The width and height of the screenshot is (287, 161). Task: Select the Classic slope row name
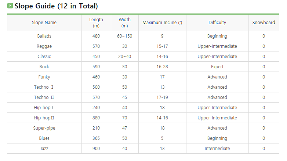click(x=44, y=57)
